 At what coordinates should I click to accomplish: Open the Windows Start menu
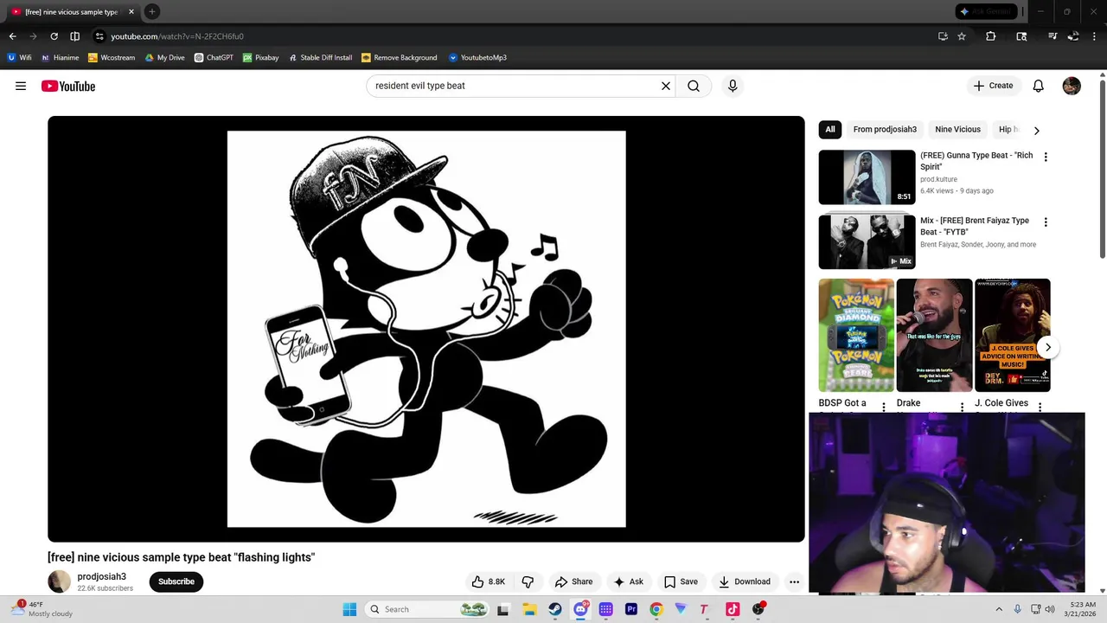349,609
